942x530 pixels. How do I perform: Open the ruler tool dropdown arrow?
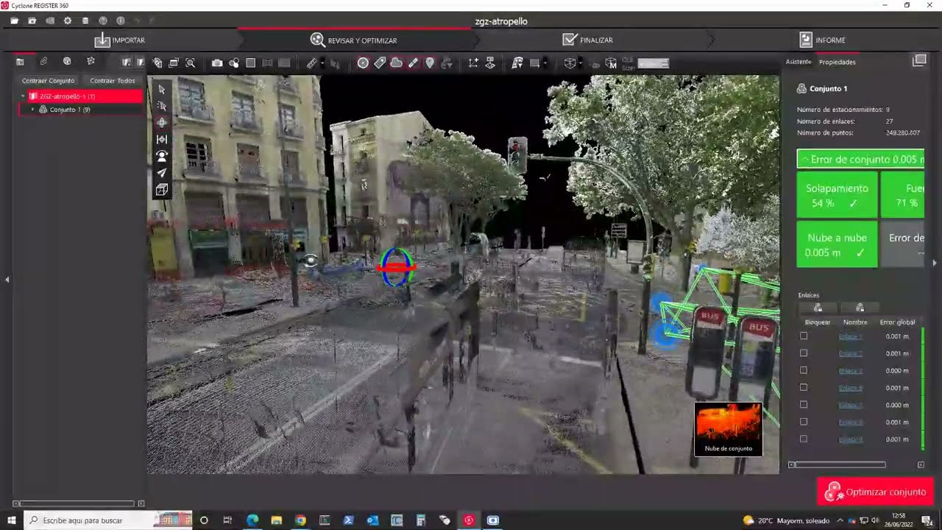pos(322,64)
